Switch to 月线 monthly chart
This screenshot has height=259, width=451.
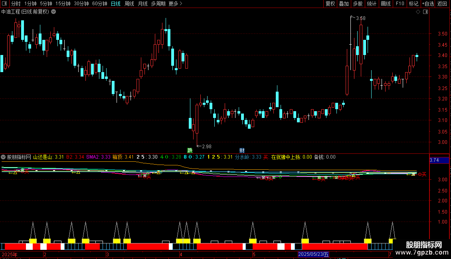[x=142, y=4]
